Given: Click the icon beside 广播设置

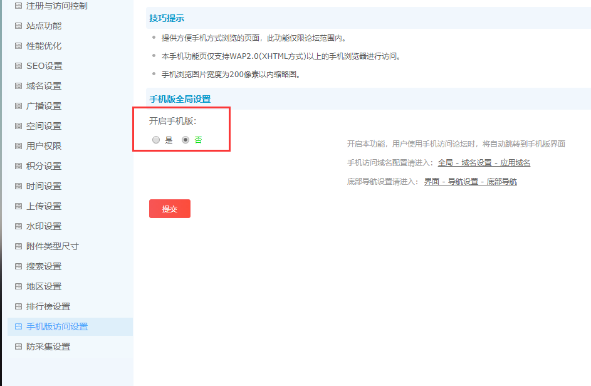Looking at the screenshot, I should (x=18, y=105).
